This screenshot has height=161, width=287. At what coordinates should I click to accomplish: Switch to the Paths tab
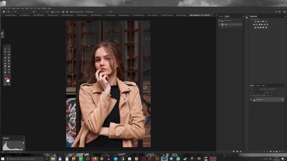pos(264,85)
